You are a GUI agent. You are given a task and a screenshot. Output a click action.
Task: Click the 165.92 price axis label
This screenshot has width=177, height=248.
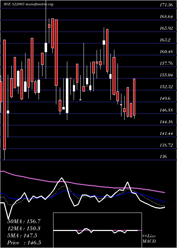[166, 28]
